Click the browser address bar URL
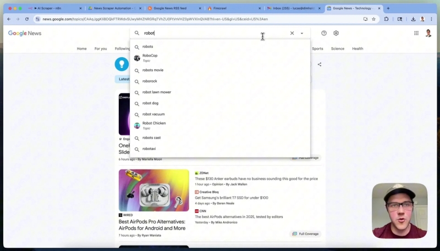Image resolution: width=440 pixels, height=251 pixels. tap(155, 19)
